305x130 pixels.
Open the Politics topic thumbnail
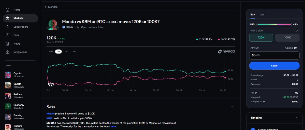8,96
